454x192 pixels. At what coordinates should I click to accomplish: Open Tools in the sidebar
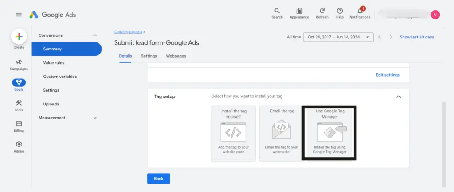click(19, 106)
